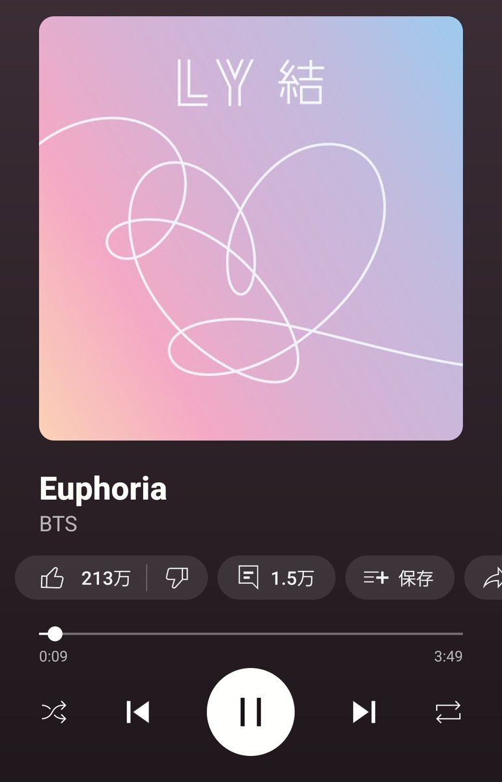Like the song with thumbs-up icon
The image size is (502, 782).
pyautogui.click(x=53, y=577)
